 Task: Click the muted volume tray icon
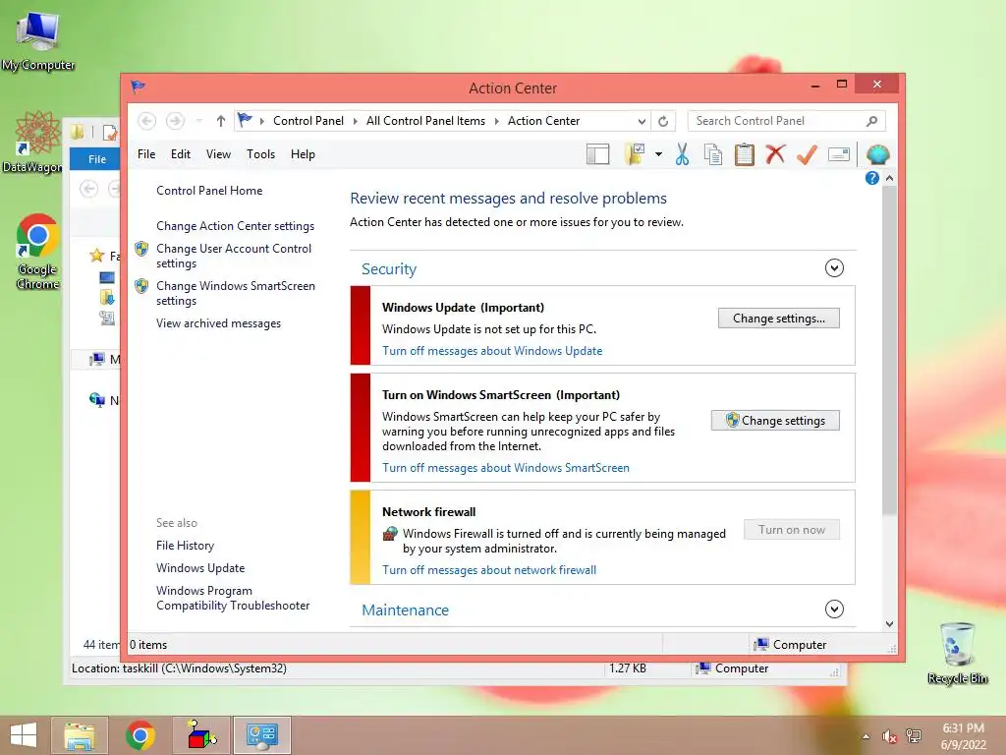[x=889, y=736]
